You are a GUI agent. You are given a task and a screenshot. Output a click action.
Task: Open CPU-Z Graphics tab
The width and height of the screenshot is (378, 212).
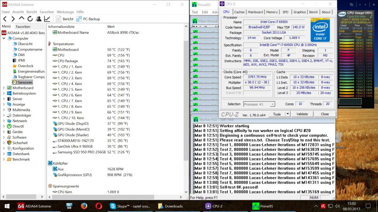click(x=299, y=12)
